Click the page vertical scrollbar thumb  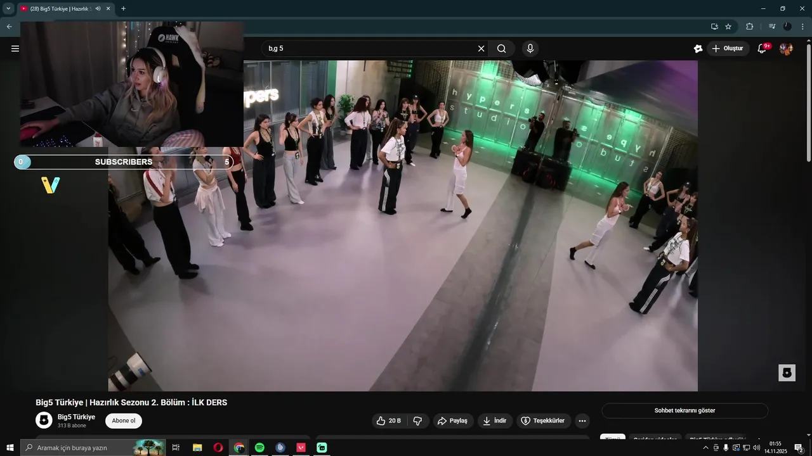(808, 101)
